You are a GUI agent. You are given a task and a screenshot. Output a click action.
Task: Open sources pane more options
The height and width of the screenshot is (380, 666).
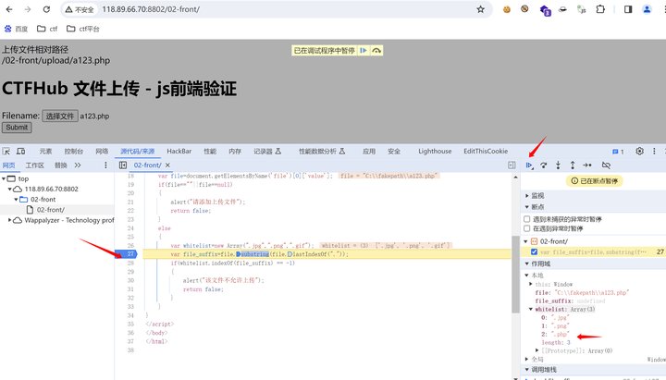tap(105, 165)
